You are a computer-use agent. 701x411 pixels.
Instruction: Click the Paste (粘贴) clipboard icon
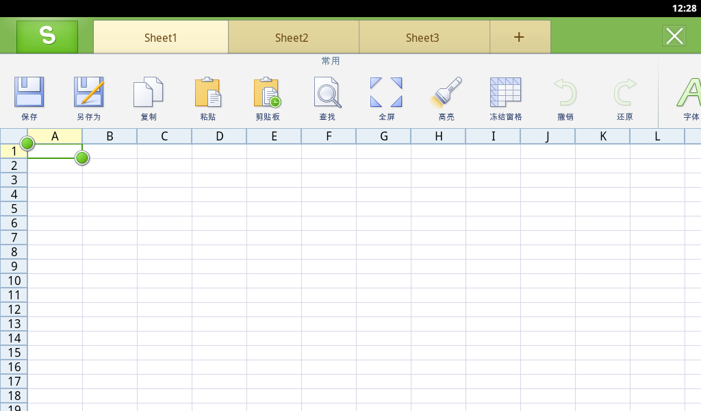[208, 93]
